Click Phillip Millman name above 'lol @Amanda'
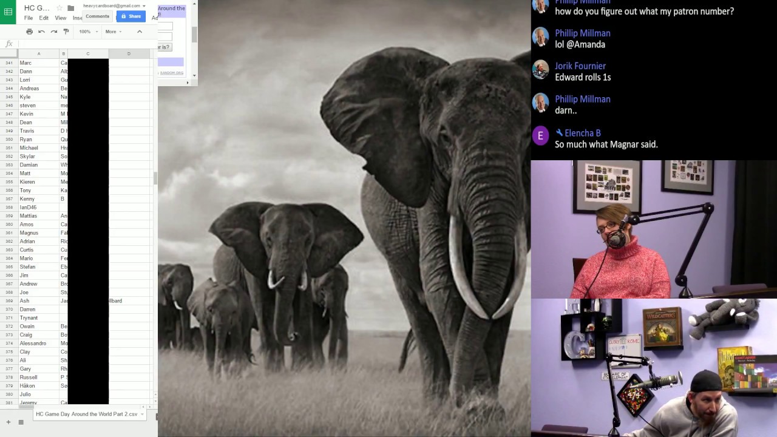This screenshot has width=777, height=437. [x=583, y=33]
